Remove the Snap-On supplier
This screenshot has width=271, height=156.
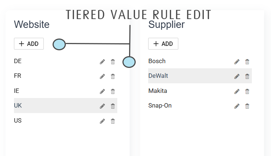(x=247, y=106)
